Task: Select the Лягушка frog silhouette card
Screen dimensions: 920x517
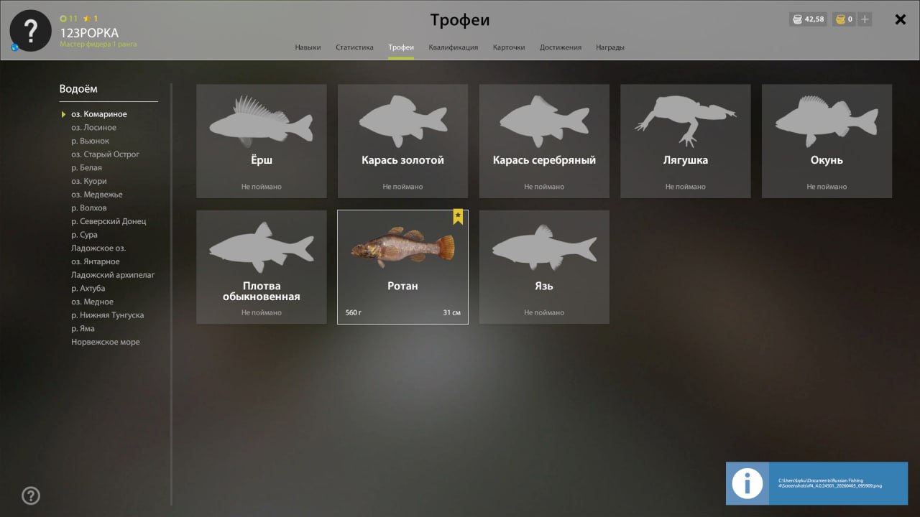Action: 686,141
